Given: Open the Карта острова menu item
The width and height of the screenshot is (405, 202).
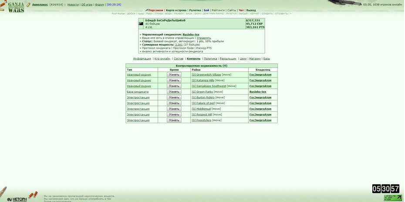Looking at the screenshot, I should [x=176, y=10].
